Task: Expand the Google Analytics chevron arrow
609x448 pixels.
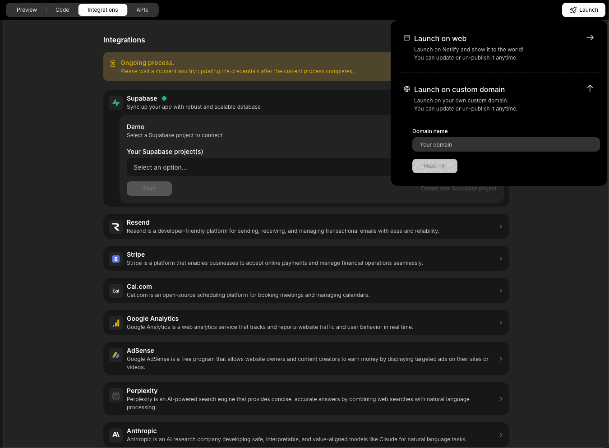Action: click(x=501, y=323)
